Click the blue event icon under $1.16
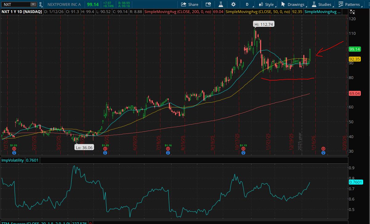This screenshot has width=370, height=224. pyautogui.click(x=168, y=152)
